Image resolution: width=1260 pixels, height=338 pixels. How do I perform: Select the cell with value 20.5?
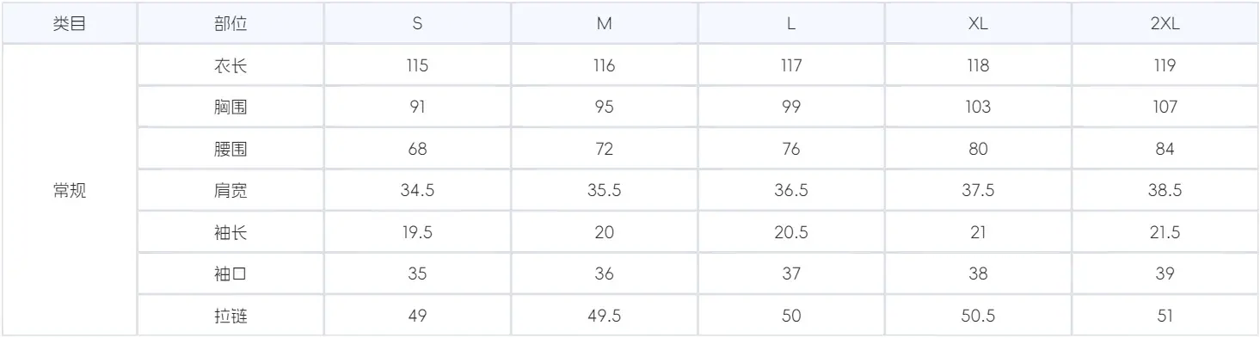click(x=791, y=232)
